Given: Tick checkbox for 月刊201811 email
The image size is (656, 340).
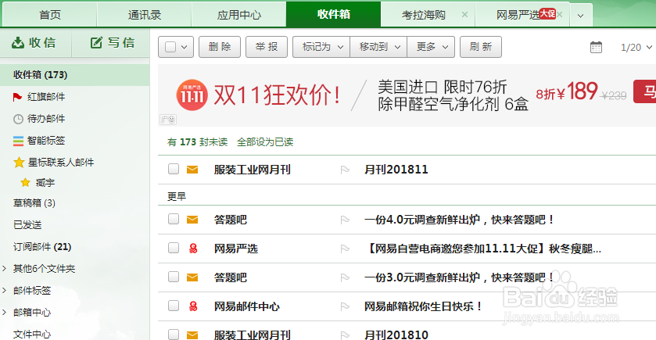Looking at the screenshot, I should coord(174,169).
